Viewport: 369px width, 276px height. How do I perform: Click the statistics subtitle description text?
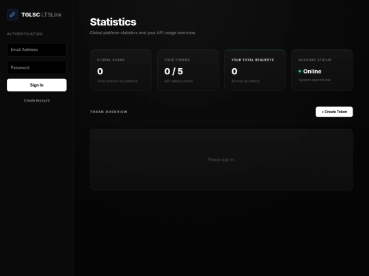click(143, 33)
